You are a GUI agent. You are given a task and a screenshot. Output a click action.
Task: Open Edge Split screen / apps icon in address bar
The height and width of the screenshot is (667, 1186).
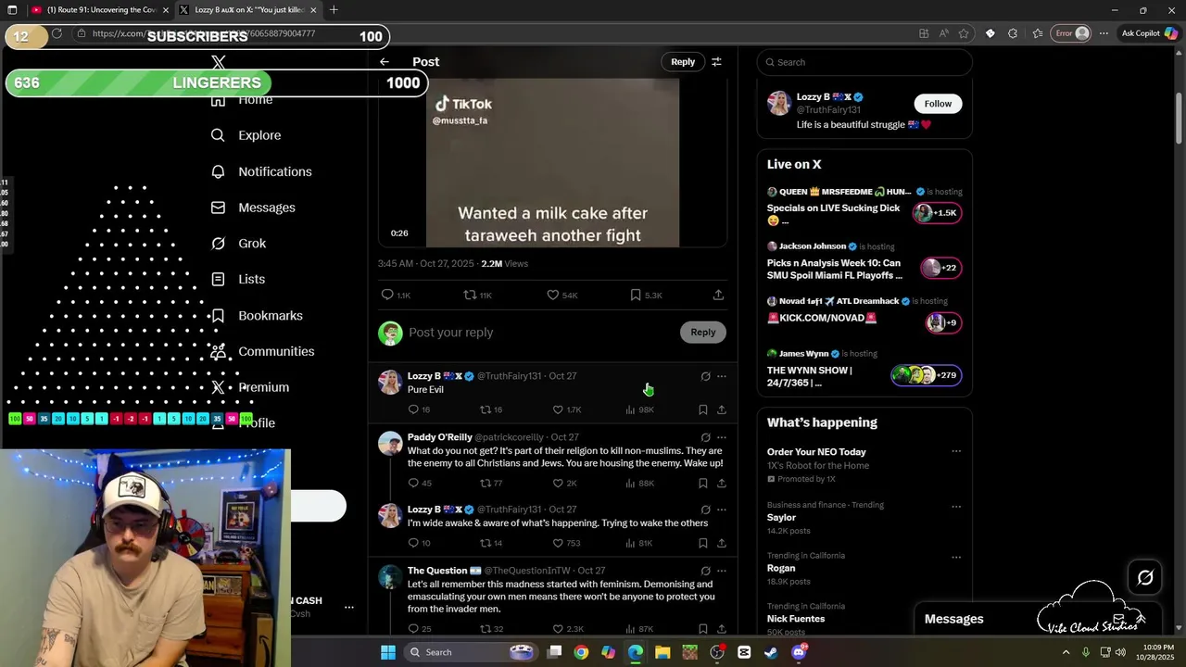coord(924,33)
